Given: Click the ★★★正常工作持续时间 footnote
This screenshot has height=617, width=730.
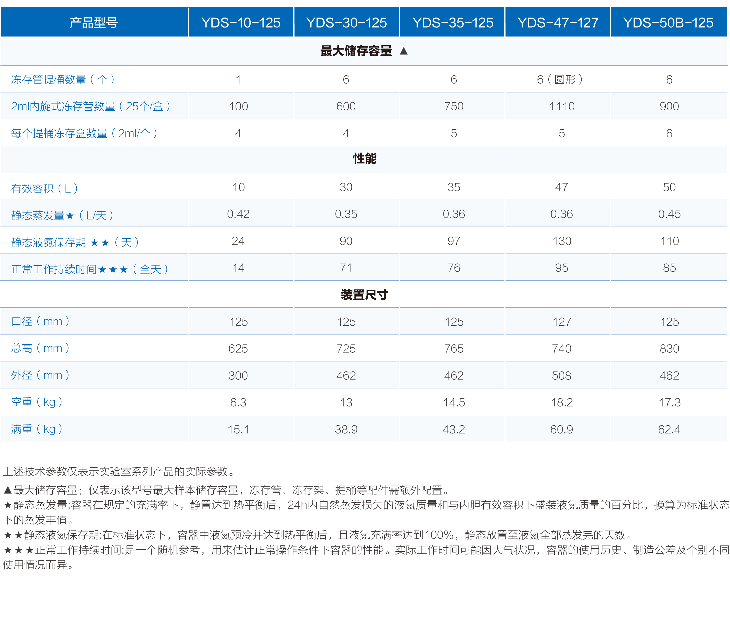Looking at the screenshot, I should 366,557.
